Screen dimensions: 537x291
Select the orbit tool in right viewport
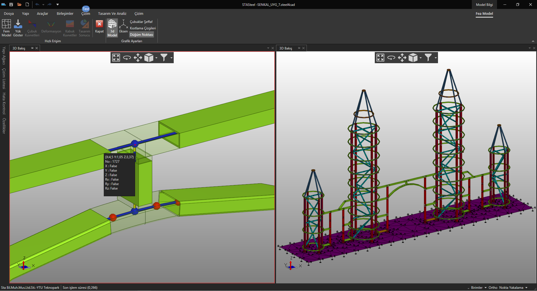pos(391,58)
